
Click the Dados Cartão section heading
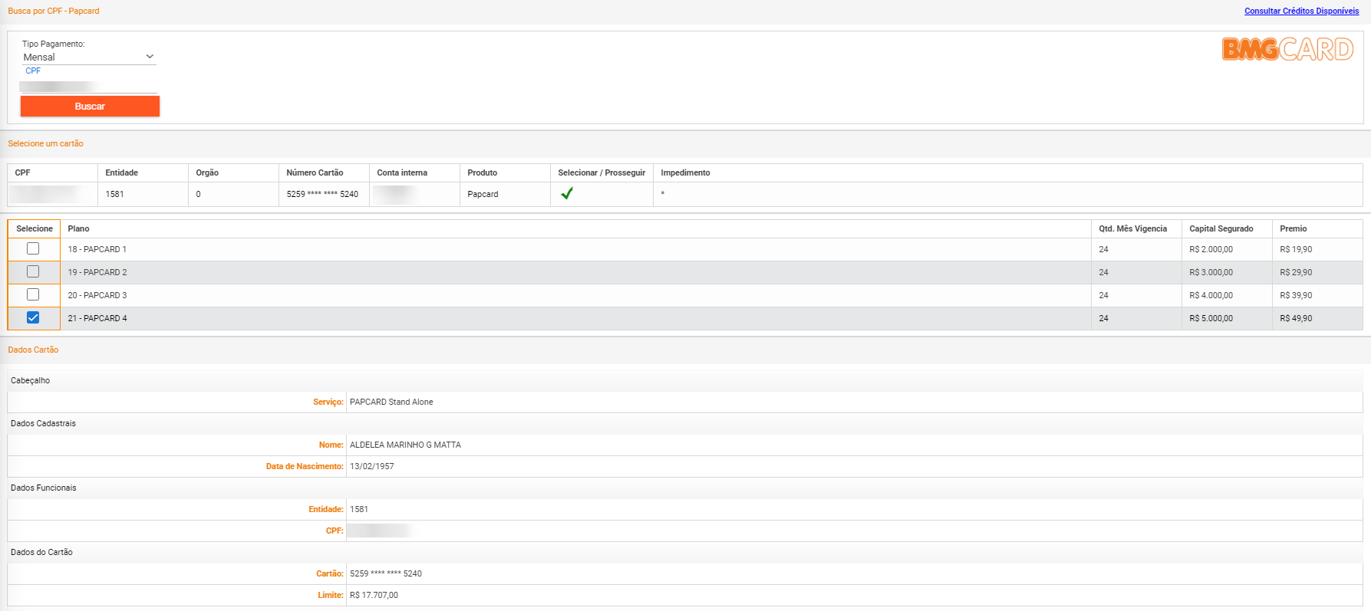(x=33, y=350)
